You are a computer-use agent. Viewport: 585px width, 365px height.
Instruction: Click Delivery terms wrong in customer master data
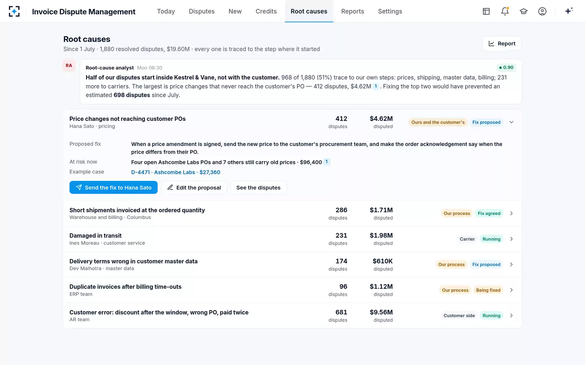click(133, 261)
